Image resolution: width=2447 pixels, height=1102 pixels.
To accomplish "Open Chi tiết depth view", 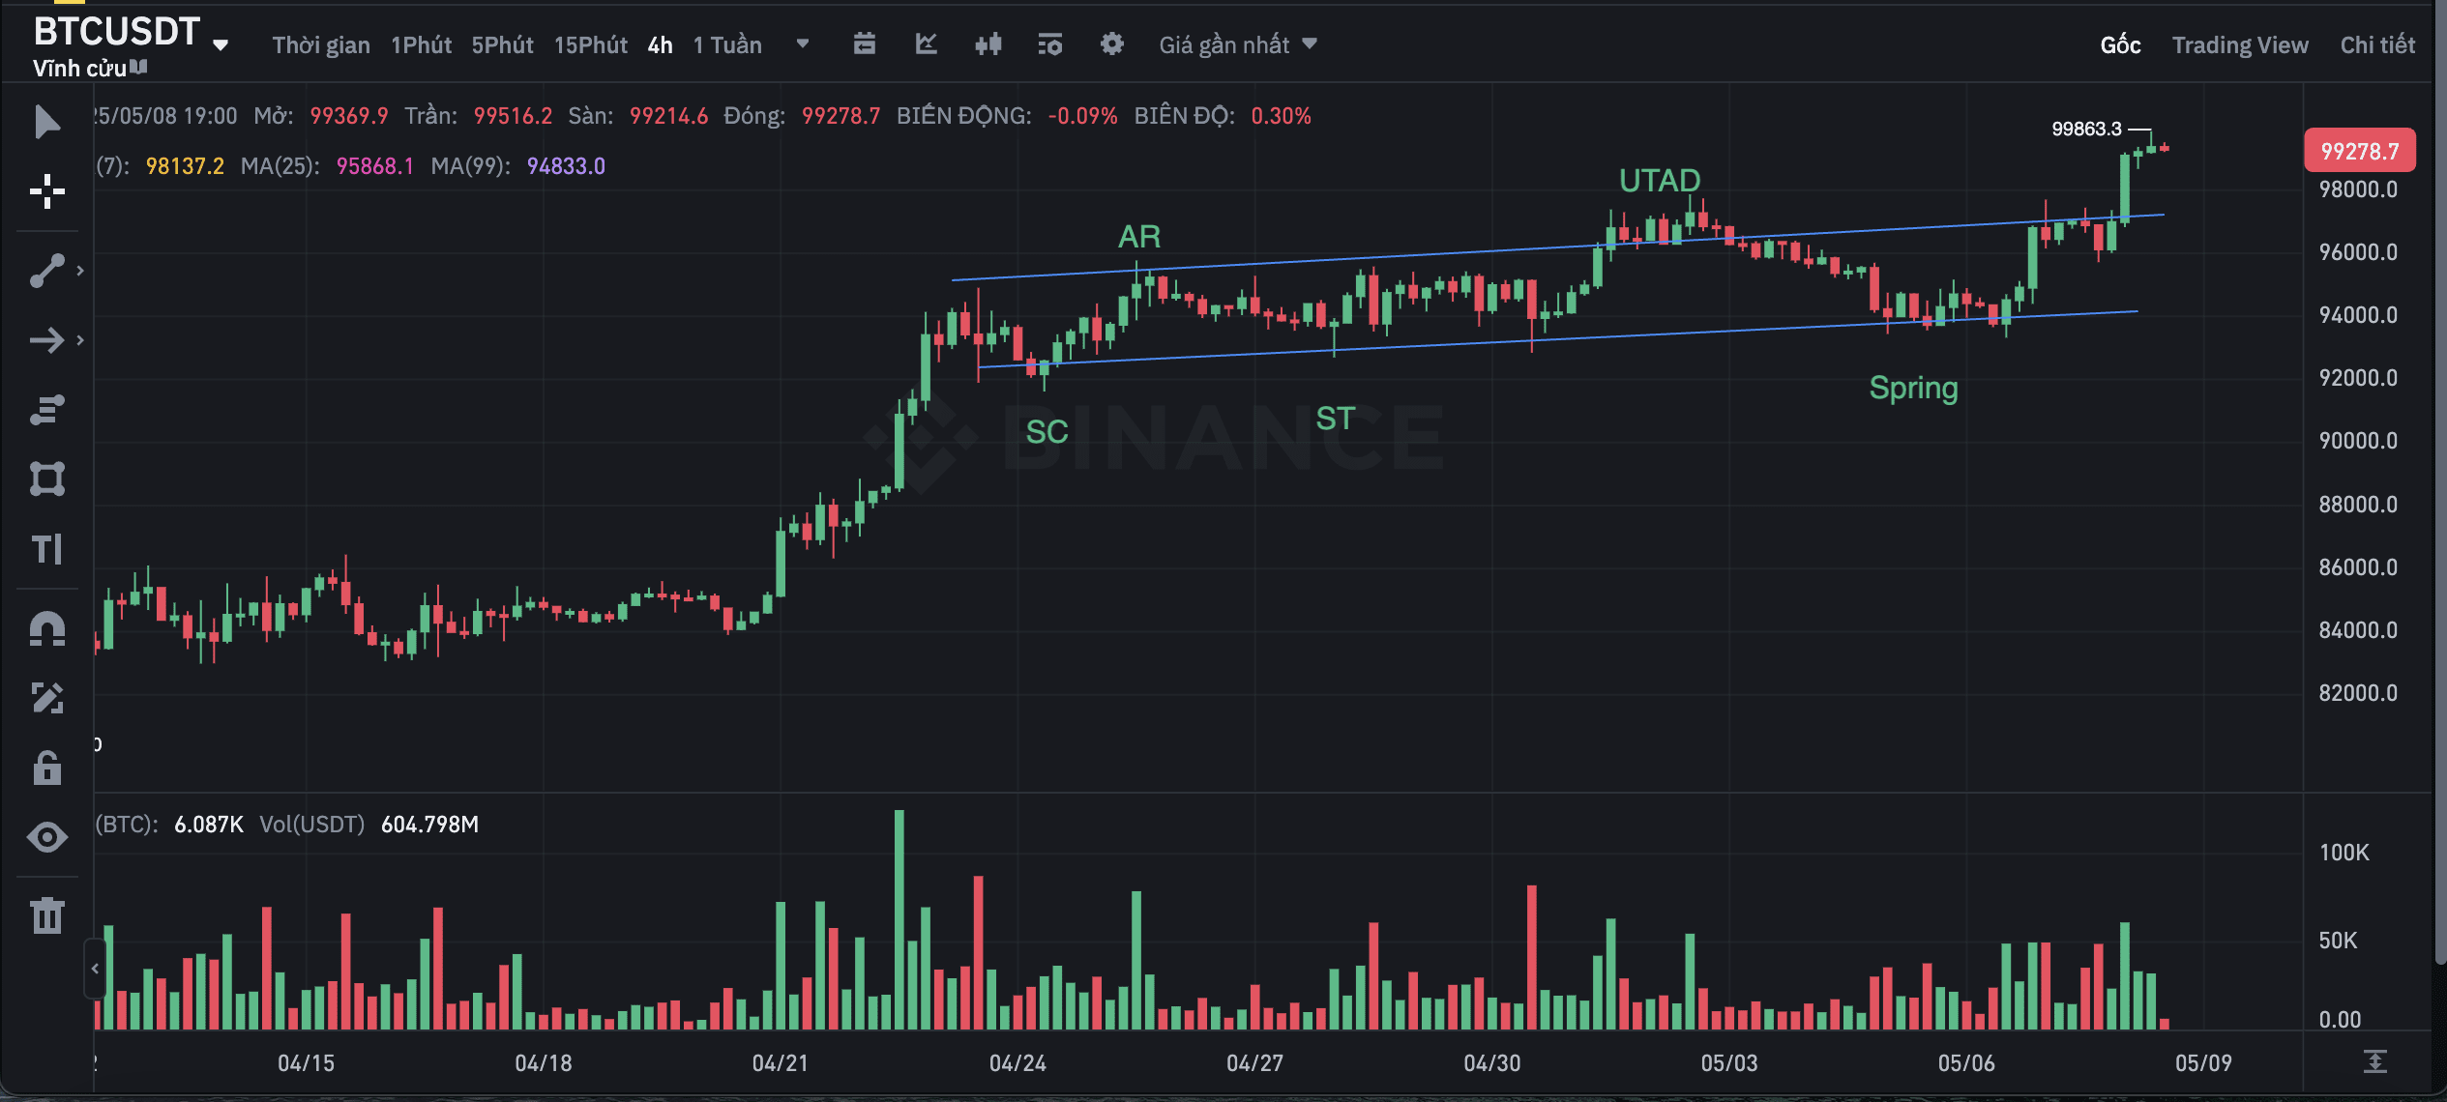I will click(x=2377, y=44).
